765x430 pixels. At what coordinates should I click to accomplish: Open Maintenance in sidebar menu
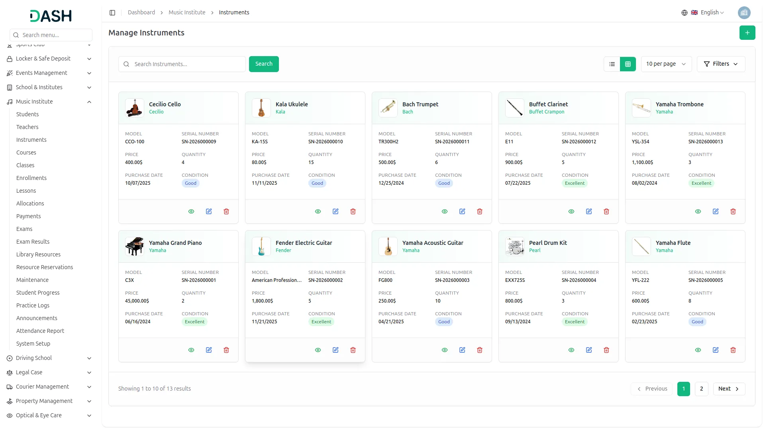[x=32, y=280]
